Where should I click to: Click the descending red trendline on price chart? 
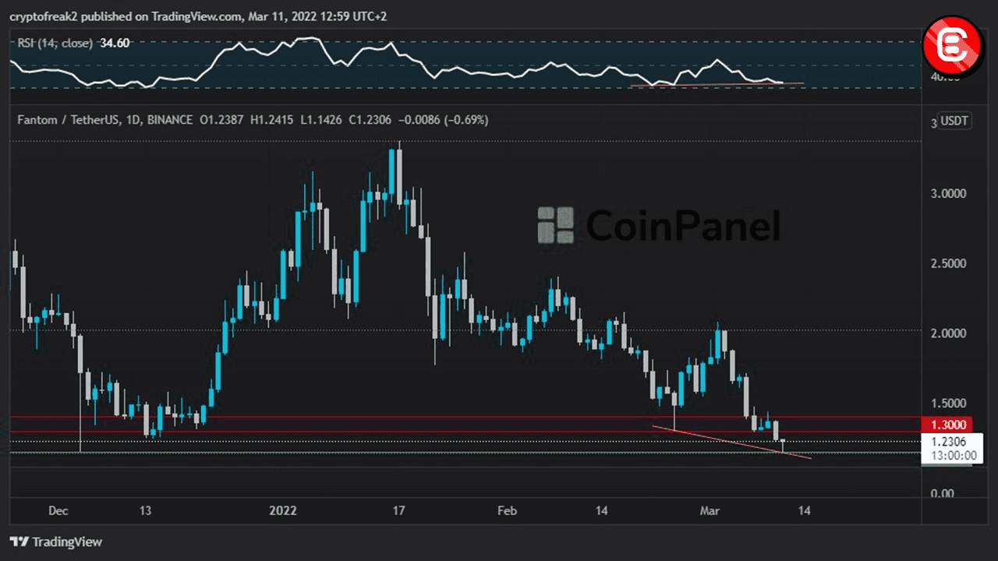732,442
